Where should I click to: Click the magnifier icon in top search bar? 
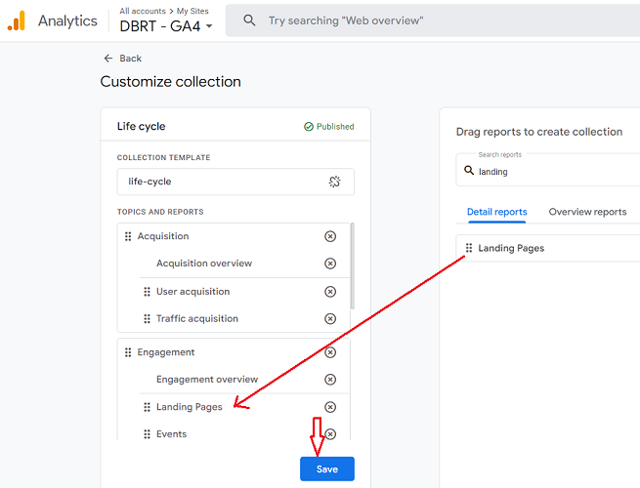(249, 20)
